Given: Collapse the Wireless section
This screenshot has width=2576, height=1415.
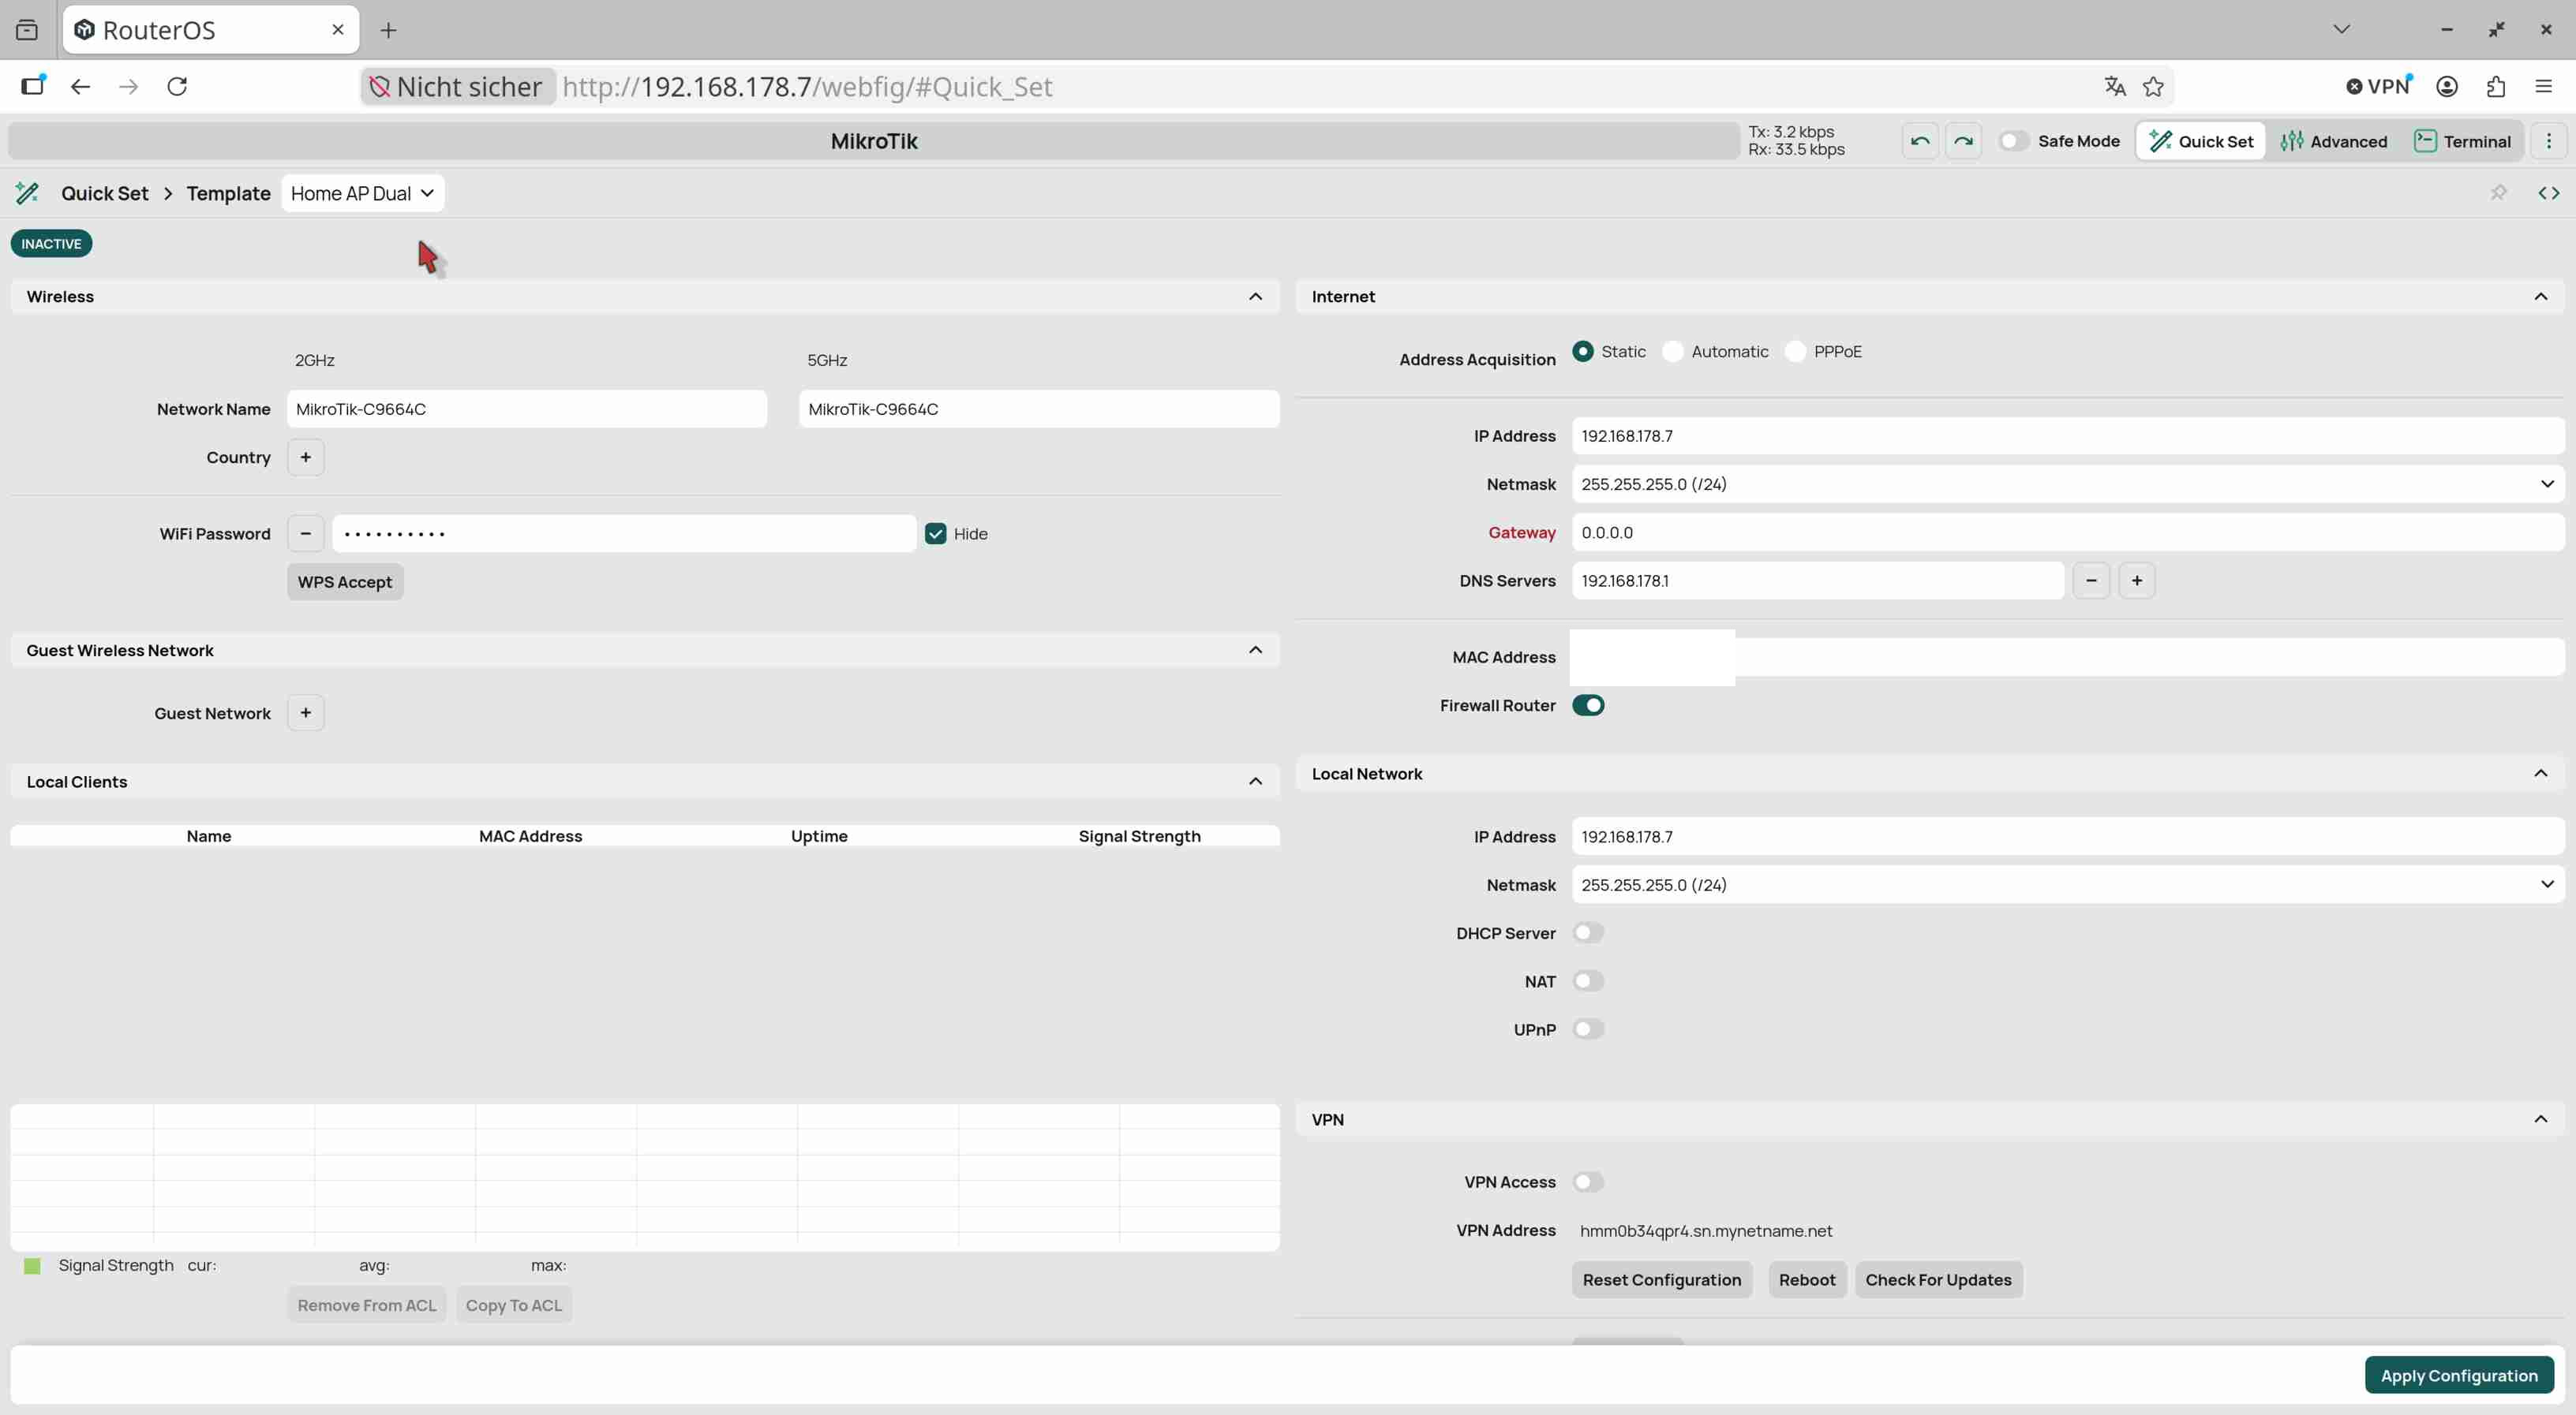Looking at the screenshot, I should [1255, 296].
